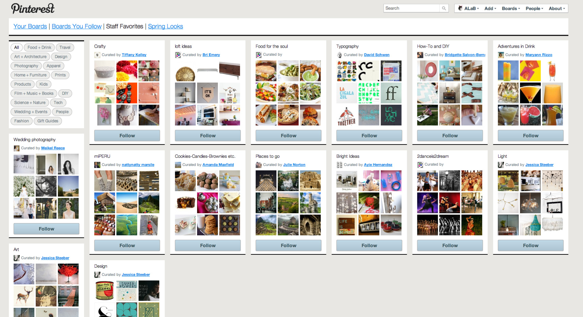Viewport: 583px width, 317px height.
Task: Click Tiffany Kelley's curator avatar
Action: [97, 55]
